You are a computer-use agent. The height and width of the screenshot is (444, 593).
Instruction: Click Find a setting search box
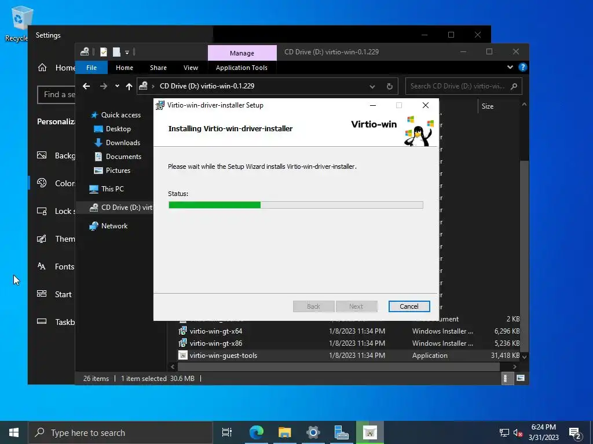pyautogui.click(x=56, y=94)
